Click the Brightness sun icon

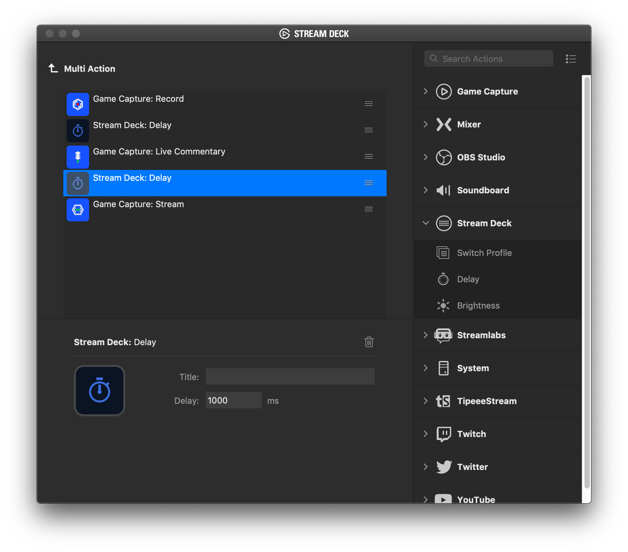443,306
